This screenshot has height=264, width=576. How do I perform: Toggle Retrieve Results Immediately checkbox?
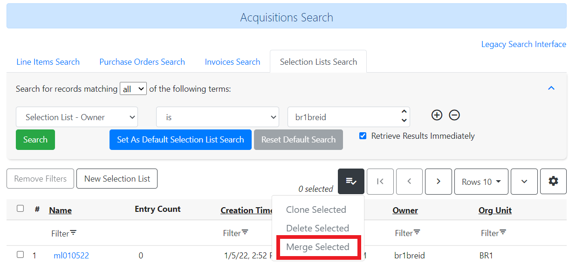[x=363, y=136]
